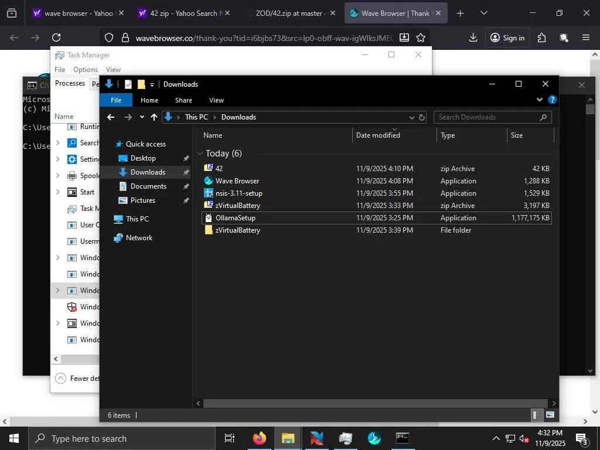Sort files by Name column header
600x450 pixels.
click(x=277, y=135)
